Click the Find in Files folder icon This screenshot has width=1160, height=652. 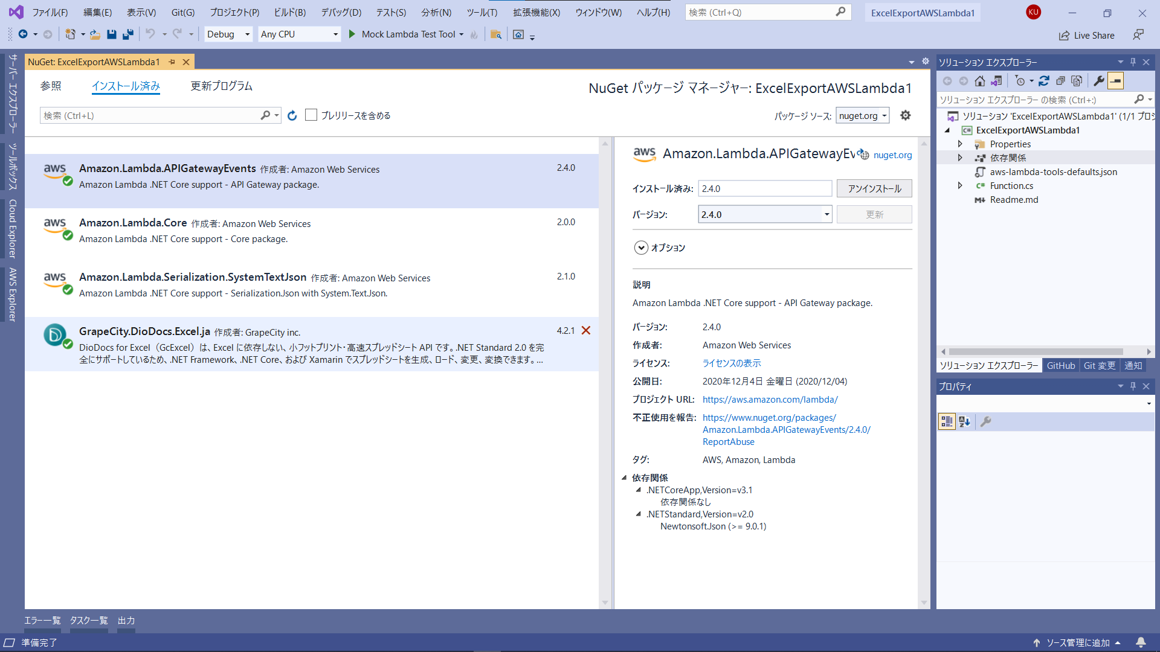(x=496, y=34)
